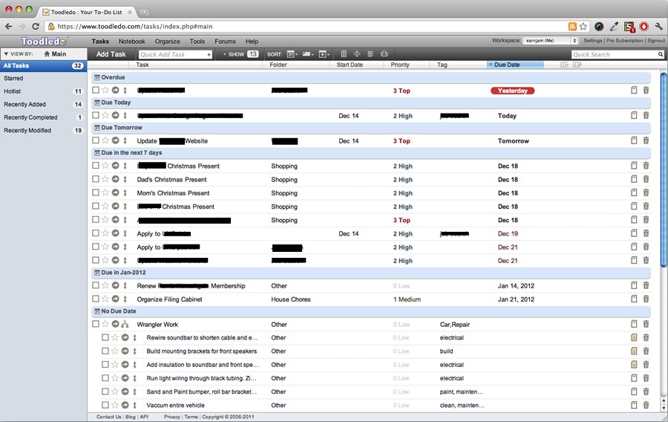Click the print icon in the toolbar
This screenshot has width=668, height=422.
(384, 54)
